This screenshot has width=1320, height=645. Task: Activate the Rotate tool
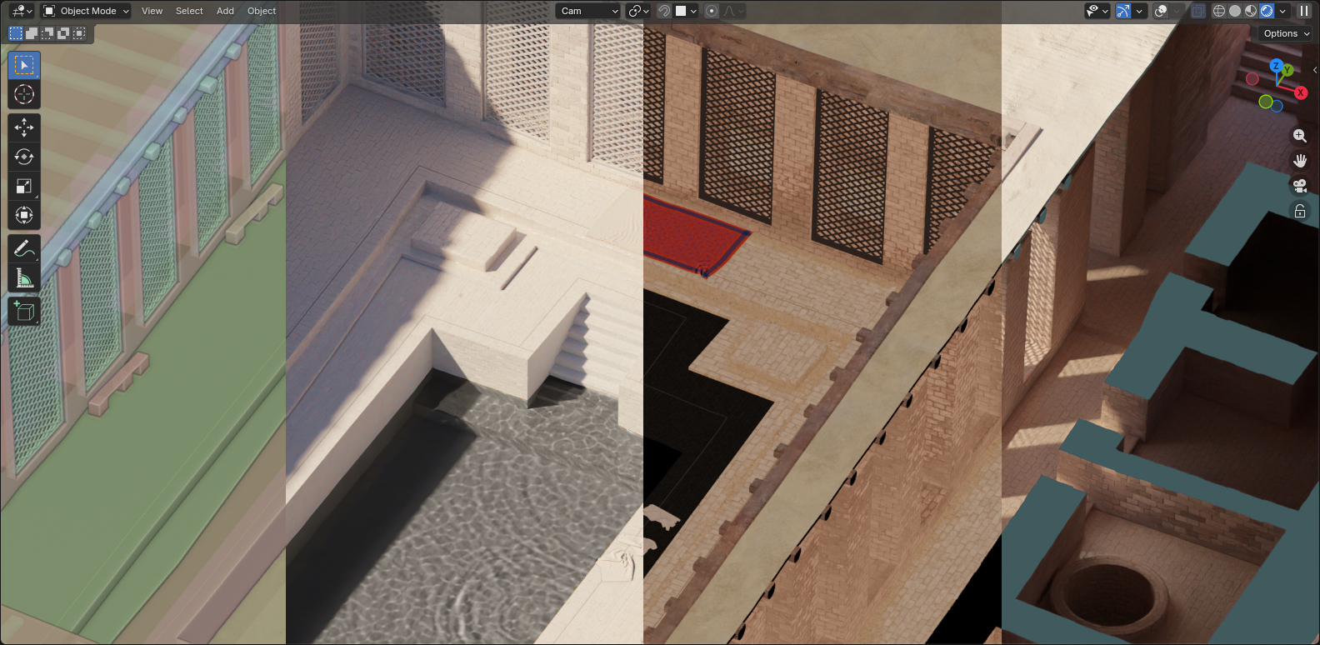[x=24, y=157]
